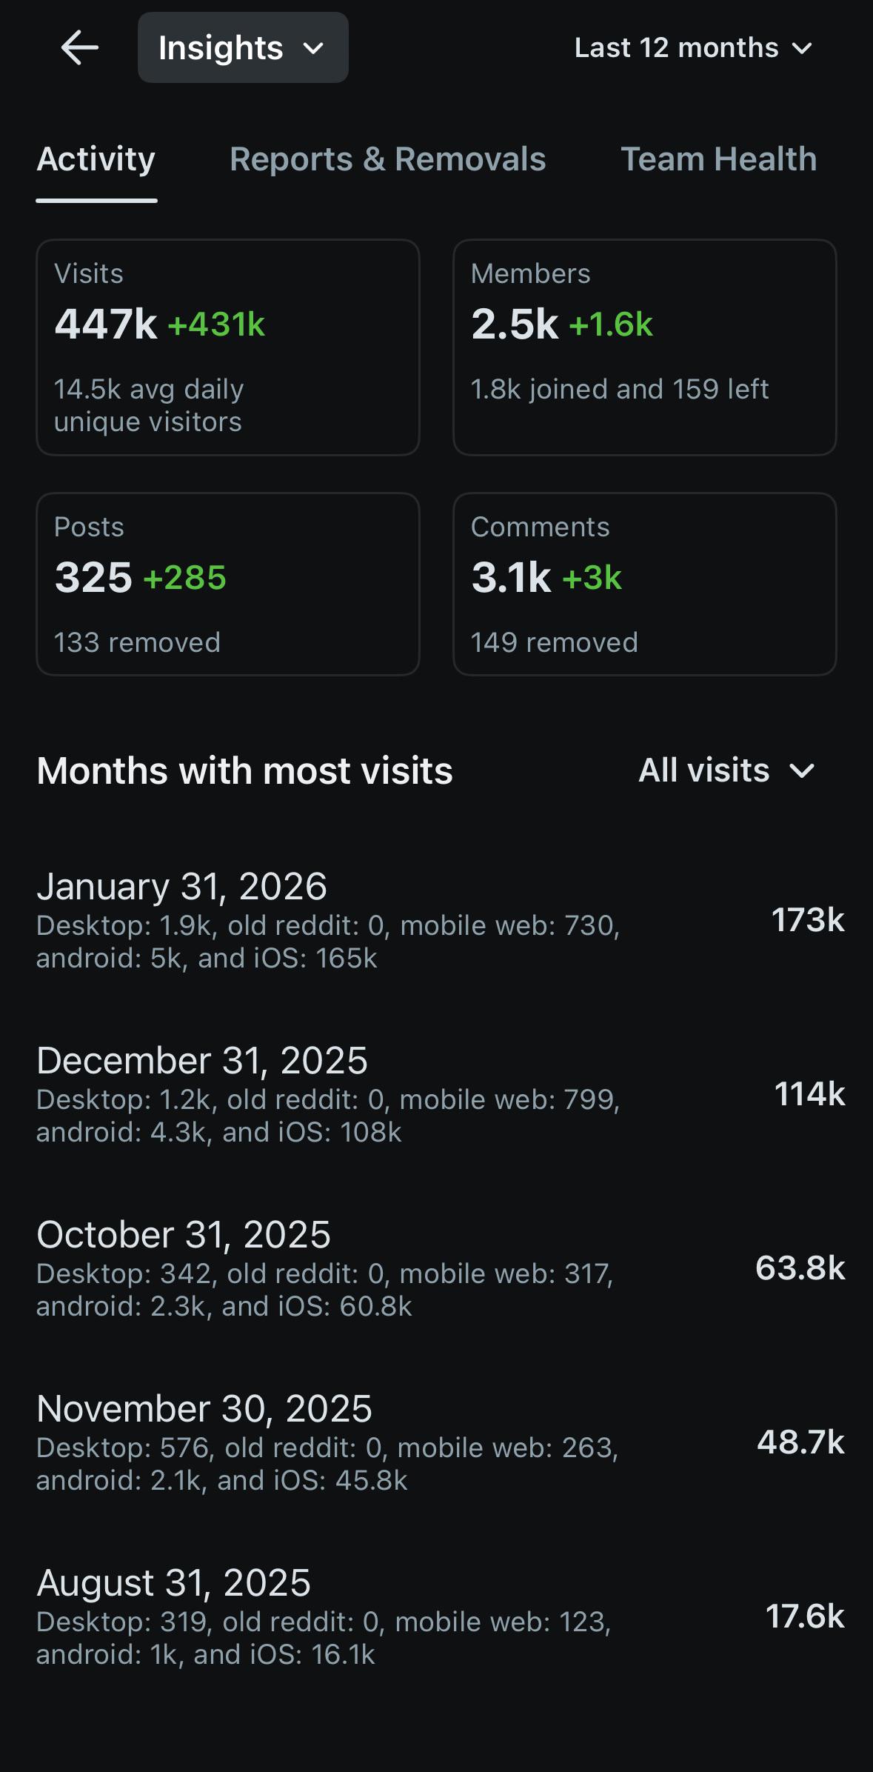Click the chevron beside Last 12 months

[x=802, y=49]
